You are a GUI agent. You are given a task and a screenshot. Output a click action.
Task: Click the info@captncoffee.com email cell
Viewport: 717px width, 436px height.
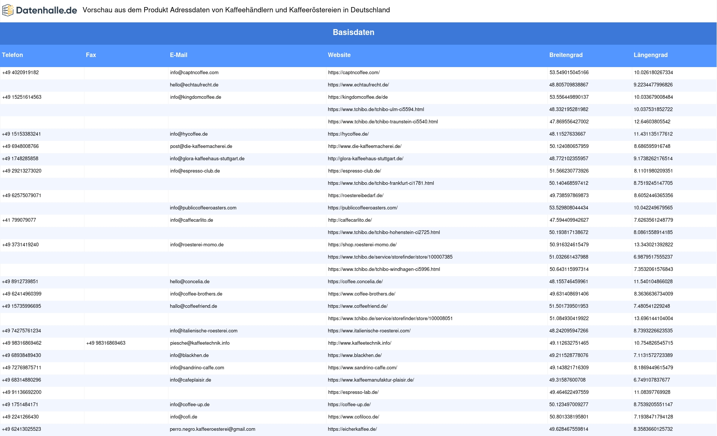194,73
